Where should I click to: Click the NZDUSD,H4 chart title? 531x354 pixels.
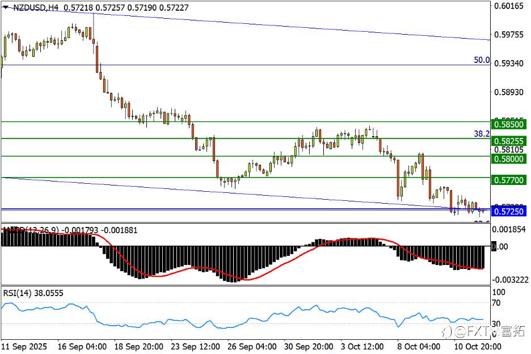[35, 7]
